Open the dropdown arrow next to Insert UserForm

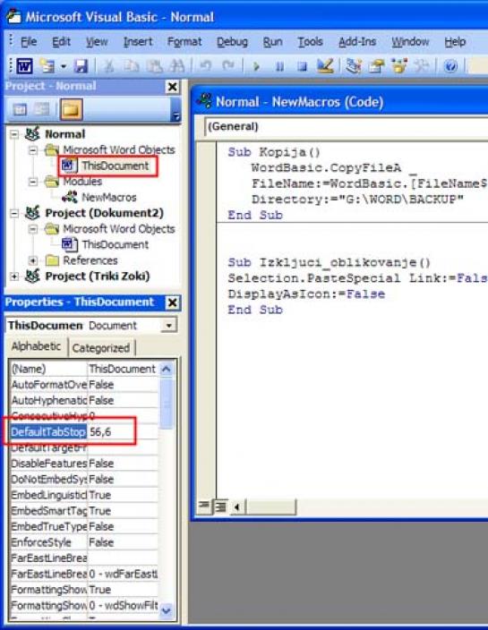(63, 66)
